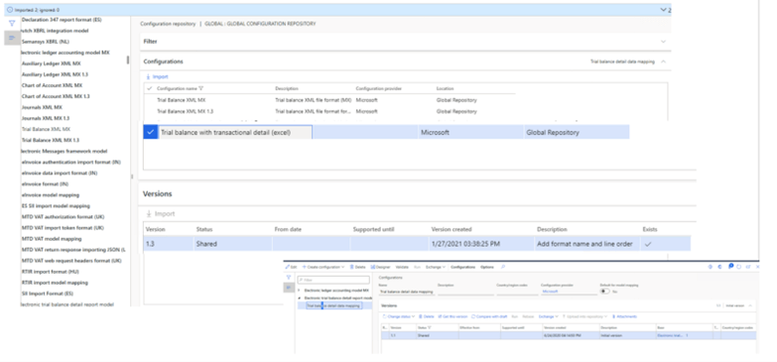This screenshot has height=362, width=777.
Task: Open Designer in the small window toolbar
Action: coord(381,267)
